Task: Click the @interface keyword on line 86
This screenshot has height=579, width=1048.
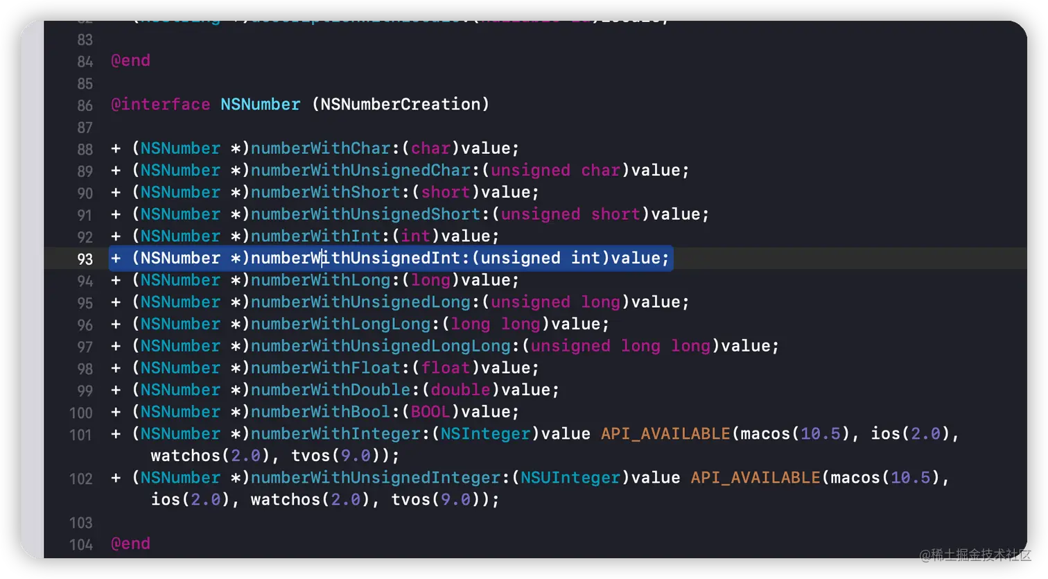Action: click(161, 105)
